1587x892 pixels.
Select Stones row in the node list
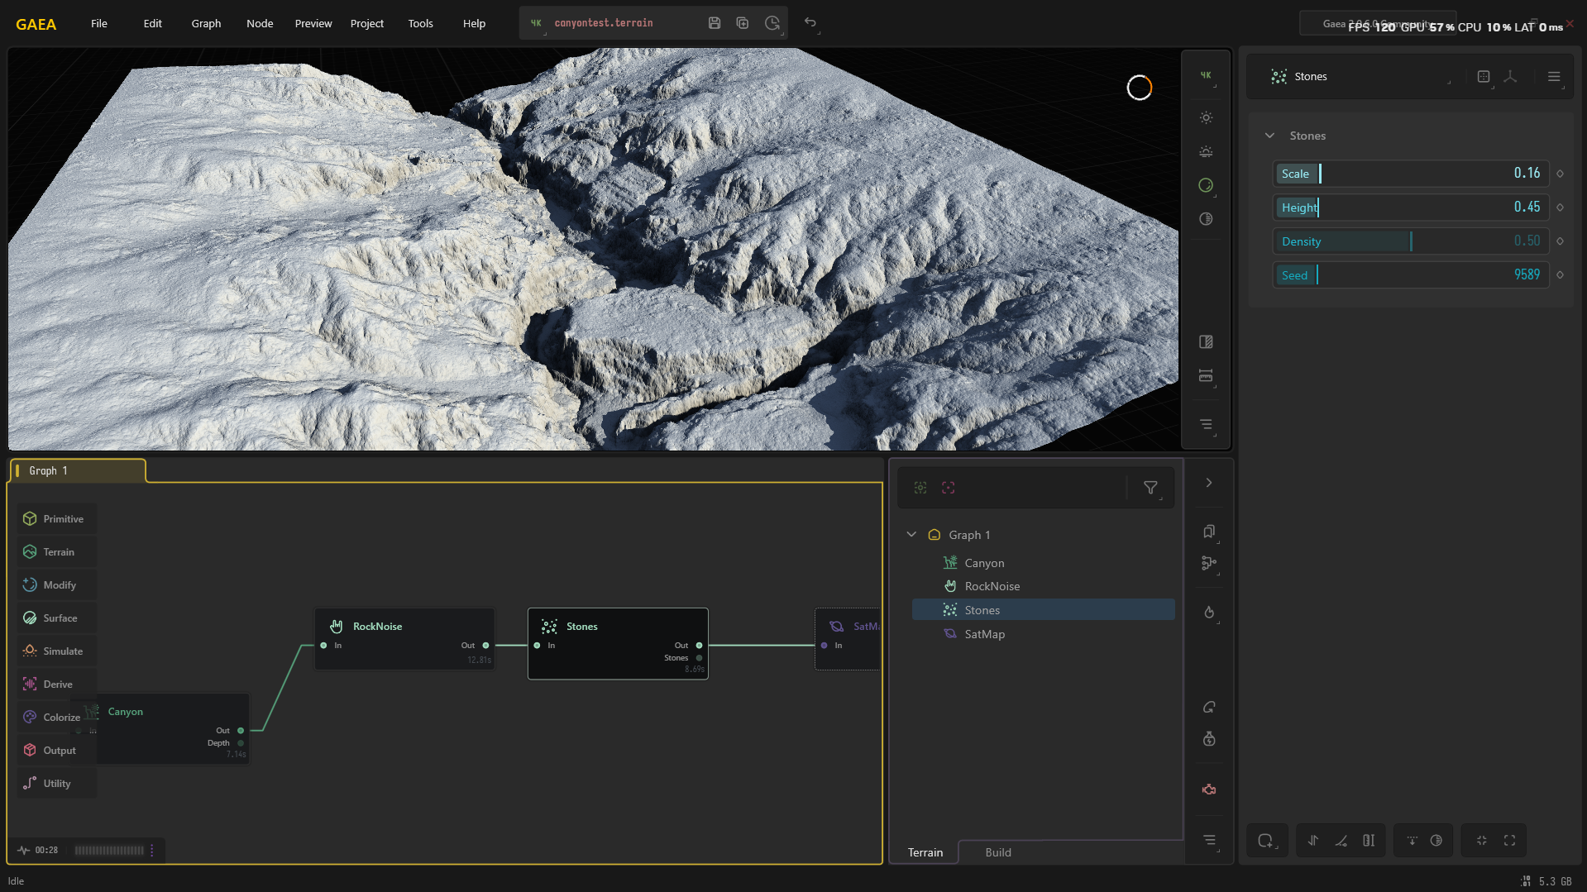1043,610
